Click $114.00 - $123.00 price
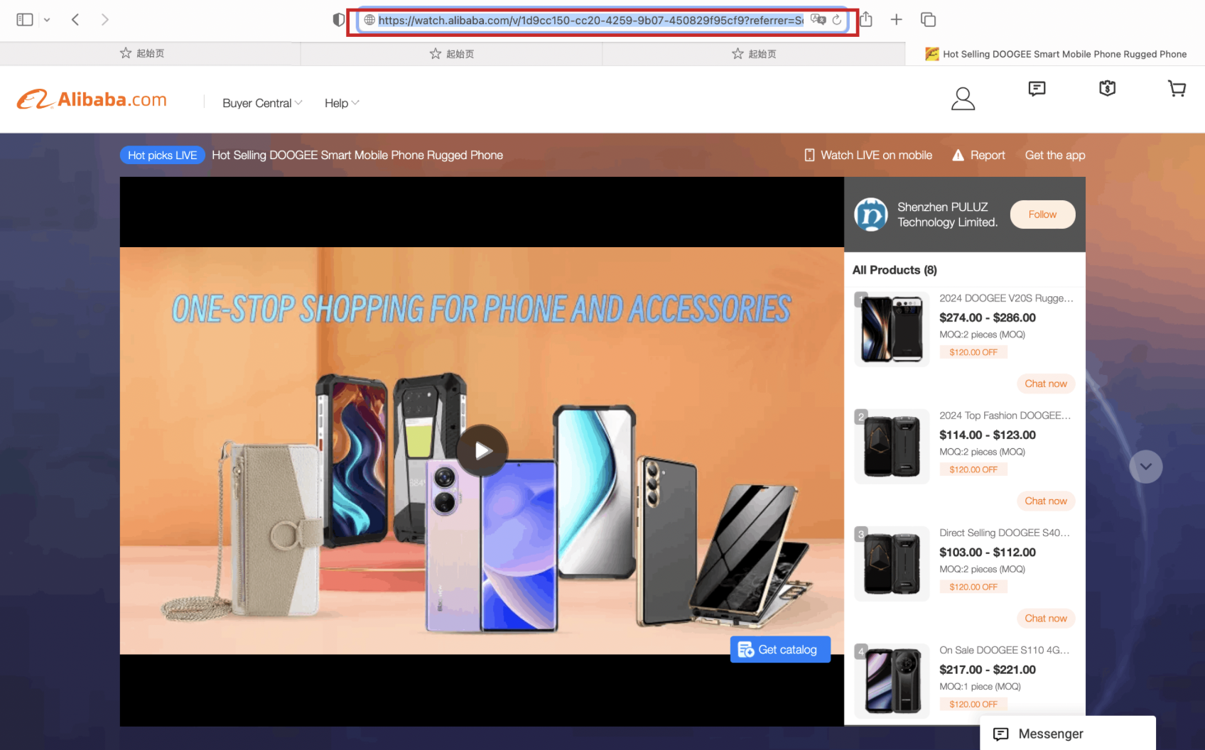Screen dimensions: 1205x750 (x=988, y=435)
